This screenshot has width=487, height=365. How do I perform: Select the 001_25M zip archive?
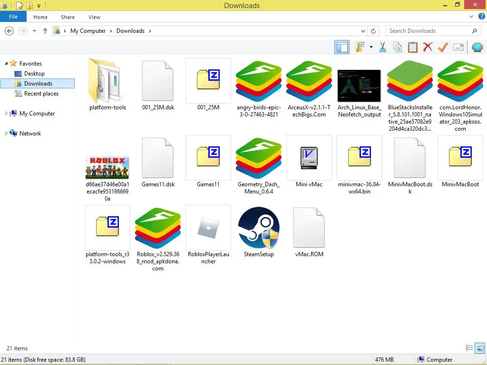[x=208, y=85]
